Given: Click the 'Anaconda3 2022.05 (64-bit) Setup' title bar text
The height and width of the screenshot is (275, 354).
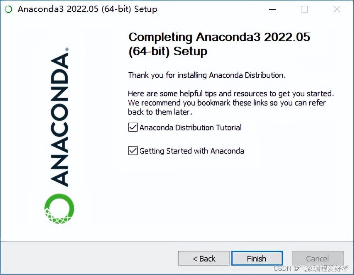Looking at the screenshot, I should (x=88, y=9).
